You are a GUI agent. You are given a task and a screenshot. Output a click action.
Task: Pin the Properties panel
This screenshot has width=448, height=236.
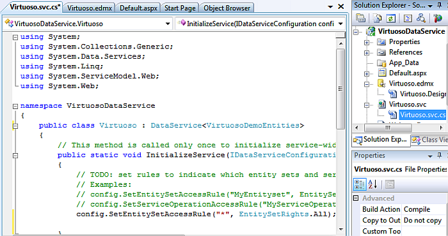(x=440, y=156)
